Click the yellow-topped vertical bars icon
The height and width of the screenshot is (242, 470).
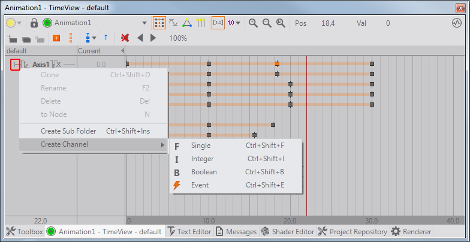[x=200, y=23]
